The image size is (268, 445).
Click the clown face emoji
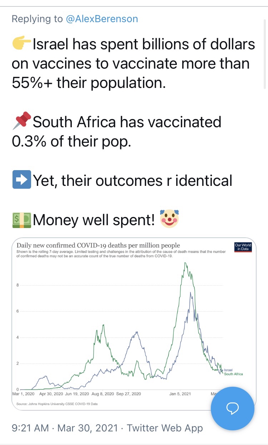(x=169, y=219)
